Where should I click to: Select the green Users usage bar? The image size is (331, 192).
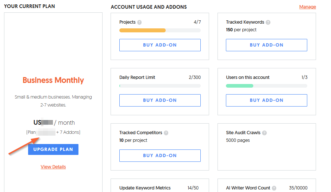click(239, 86)
